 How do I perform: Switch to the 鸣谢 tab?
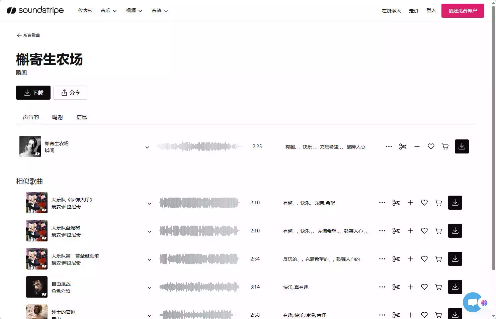point(58,117)
